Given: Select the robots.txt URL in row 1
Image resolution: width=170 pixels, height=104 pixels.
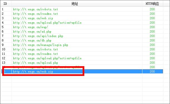Looking at the screenshot, I should click(35, 9).
